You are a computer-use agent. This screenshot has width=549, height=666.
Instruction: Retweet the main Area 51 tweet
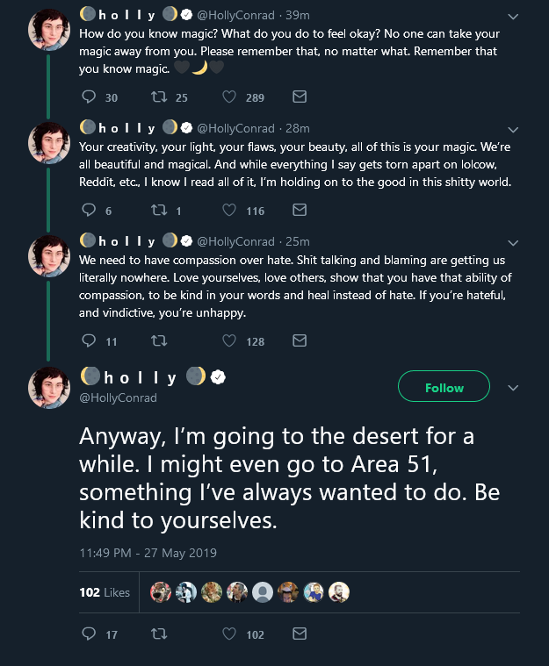point(159,634)
